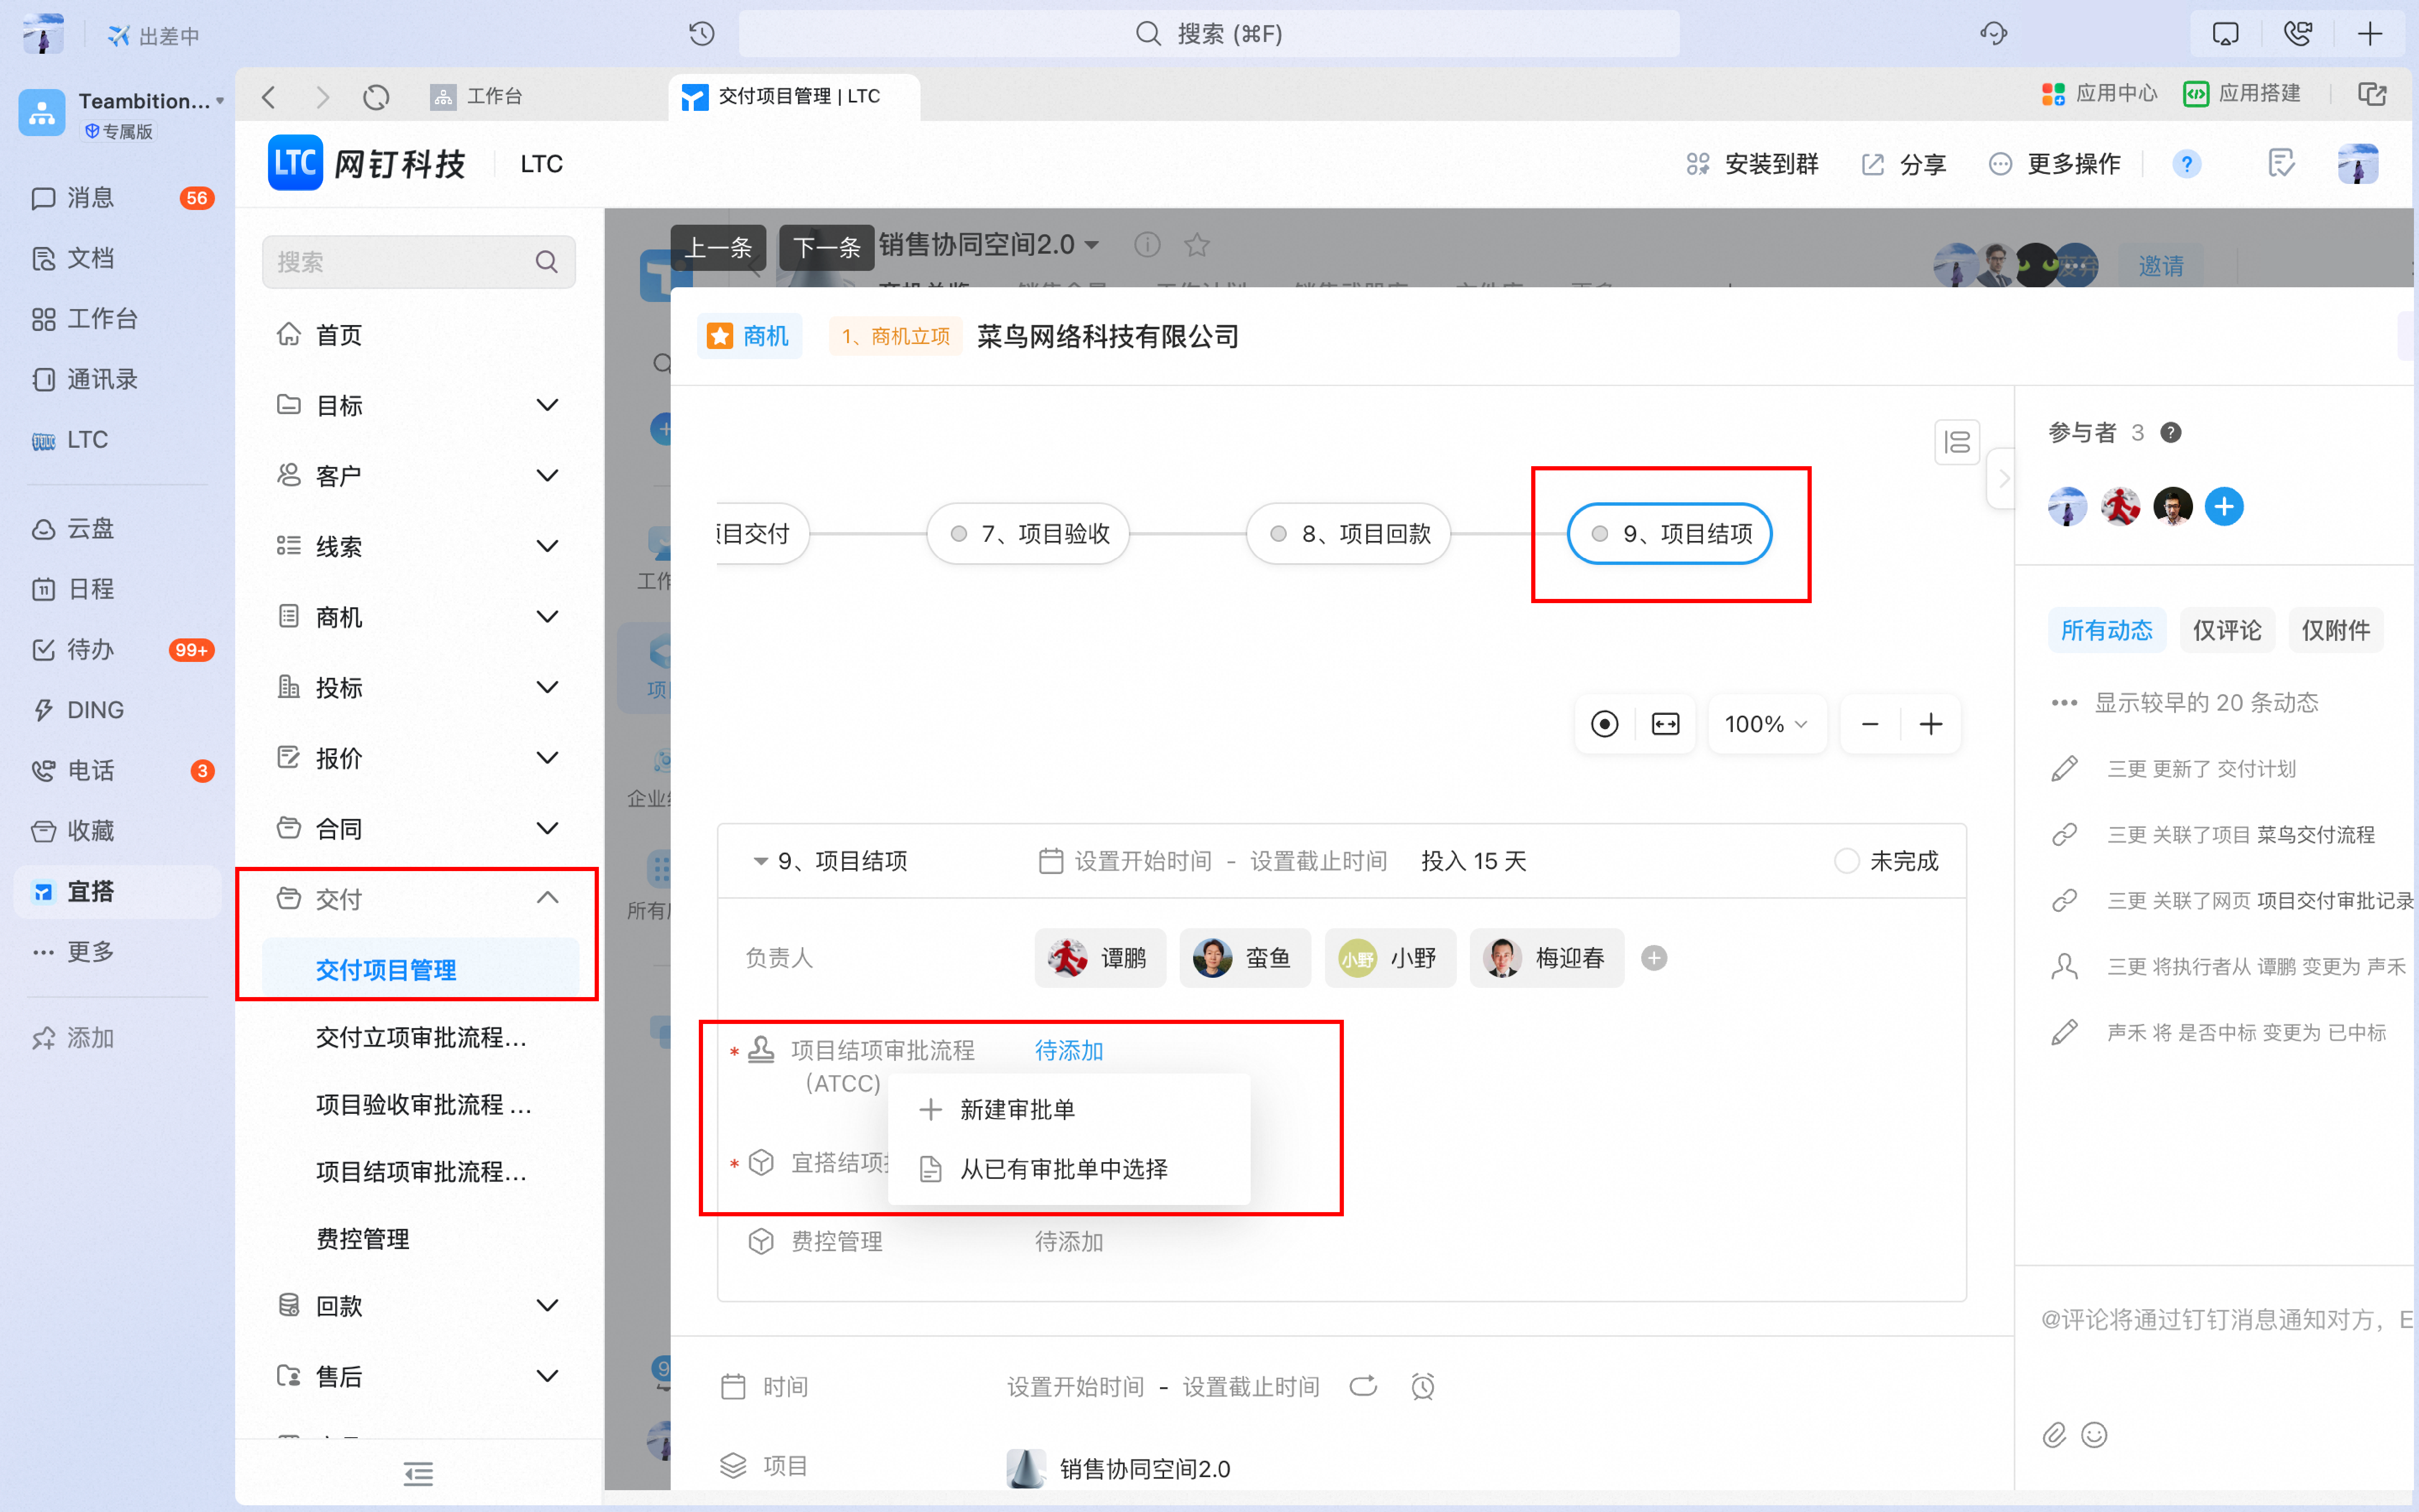This screenshot has height=1512, width=2419.
Task: Click the top 搜索 (⌘F) bar
Action: 1209,34
